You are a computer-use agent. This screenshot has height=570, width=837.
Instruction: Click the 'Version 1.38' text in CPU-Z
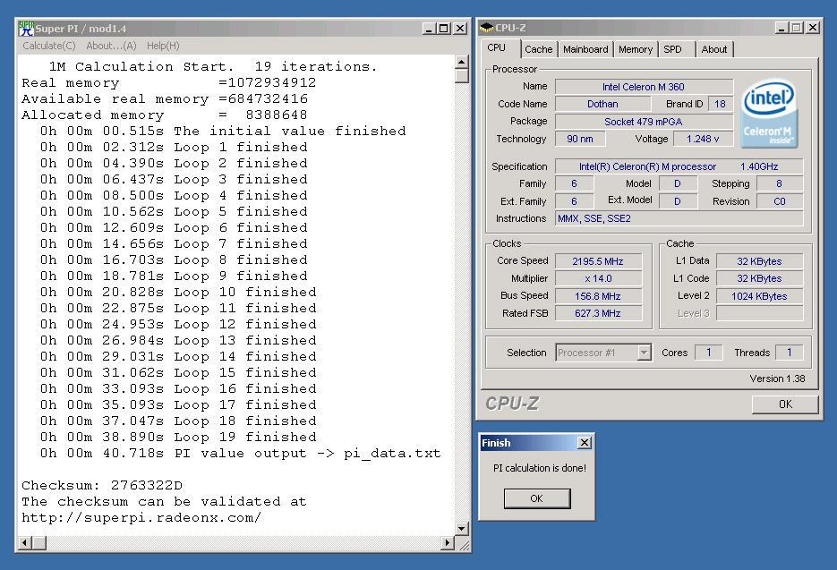pos(777,379)
